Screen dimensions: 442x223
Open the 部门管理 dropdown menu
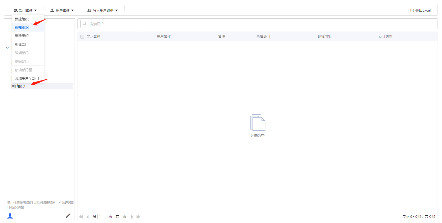coord(25,11)
